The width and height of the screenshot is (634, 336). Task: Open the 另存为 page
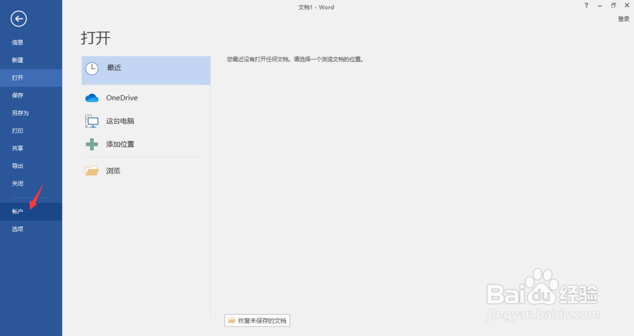coord(31,113)
